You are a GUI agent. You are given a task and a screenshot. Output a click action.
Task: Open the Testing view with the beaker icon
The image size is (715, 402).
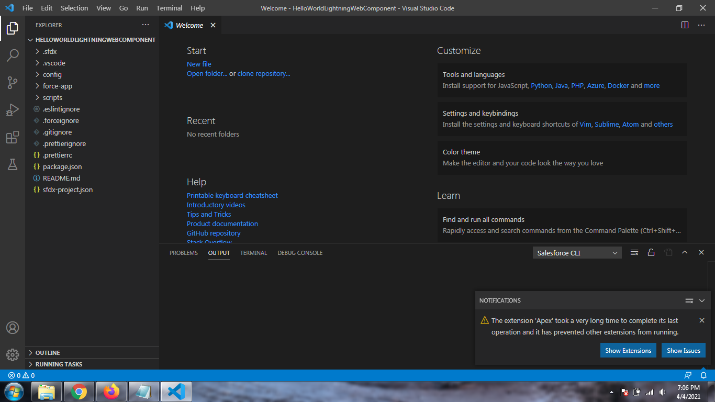pyautogui.click(x=13, y=164)
